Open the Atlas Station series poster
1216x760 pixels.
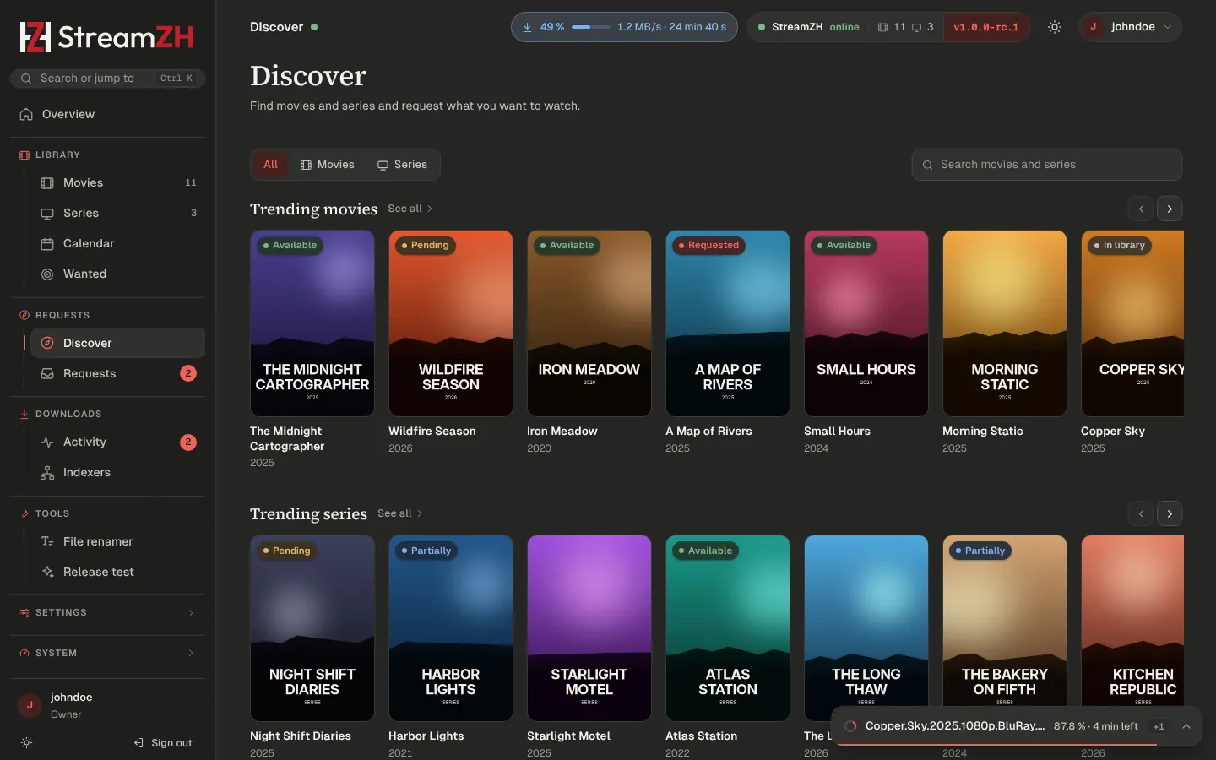tap(728, 628)
